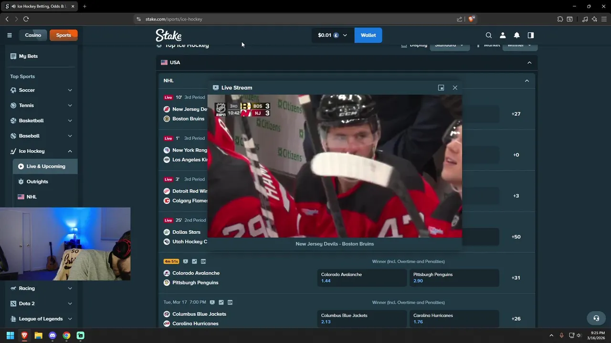Open Brave Shields icon in address bar
The height and width of the screenshot is (343, 611).
coord(472,19)
